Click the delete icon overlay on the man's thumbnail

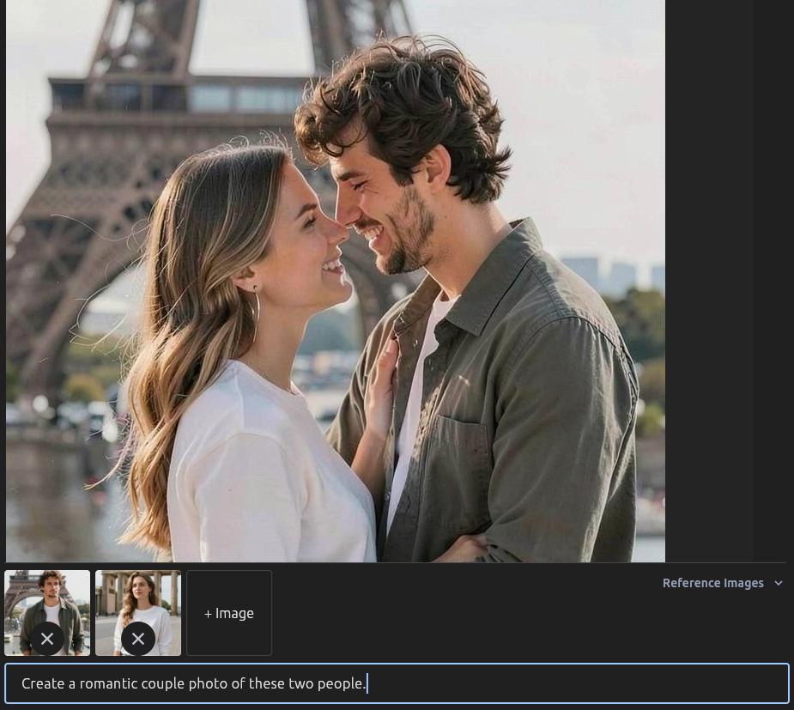click(47, 639)
